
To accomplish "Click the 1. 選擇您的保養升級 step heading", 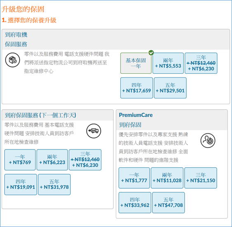I will point(29,20).
